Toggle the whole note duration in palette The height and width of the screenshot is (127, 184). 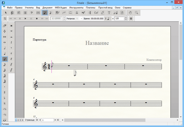point(5,42)
